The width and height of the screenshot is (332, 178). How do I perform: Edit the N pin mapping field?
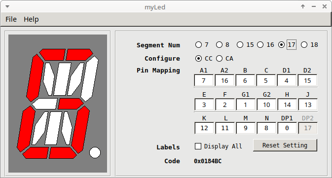(266, 128)
